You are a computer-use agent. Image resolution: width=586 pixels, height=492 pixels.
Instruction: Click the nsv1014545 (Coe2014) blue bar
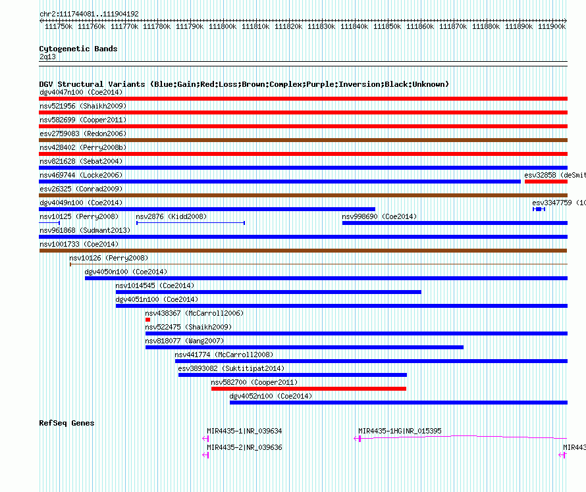click(x=269, y=292)
